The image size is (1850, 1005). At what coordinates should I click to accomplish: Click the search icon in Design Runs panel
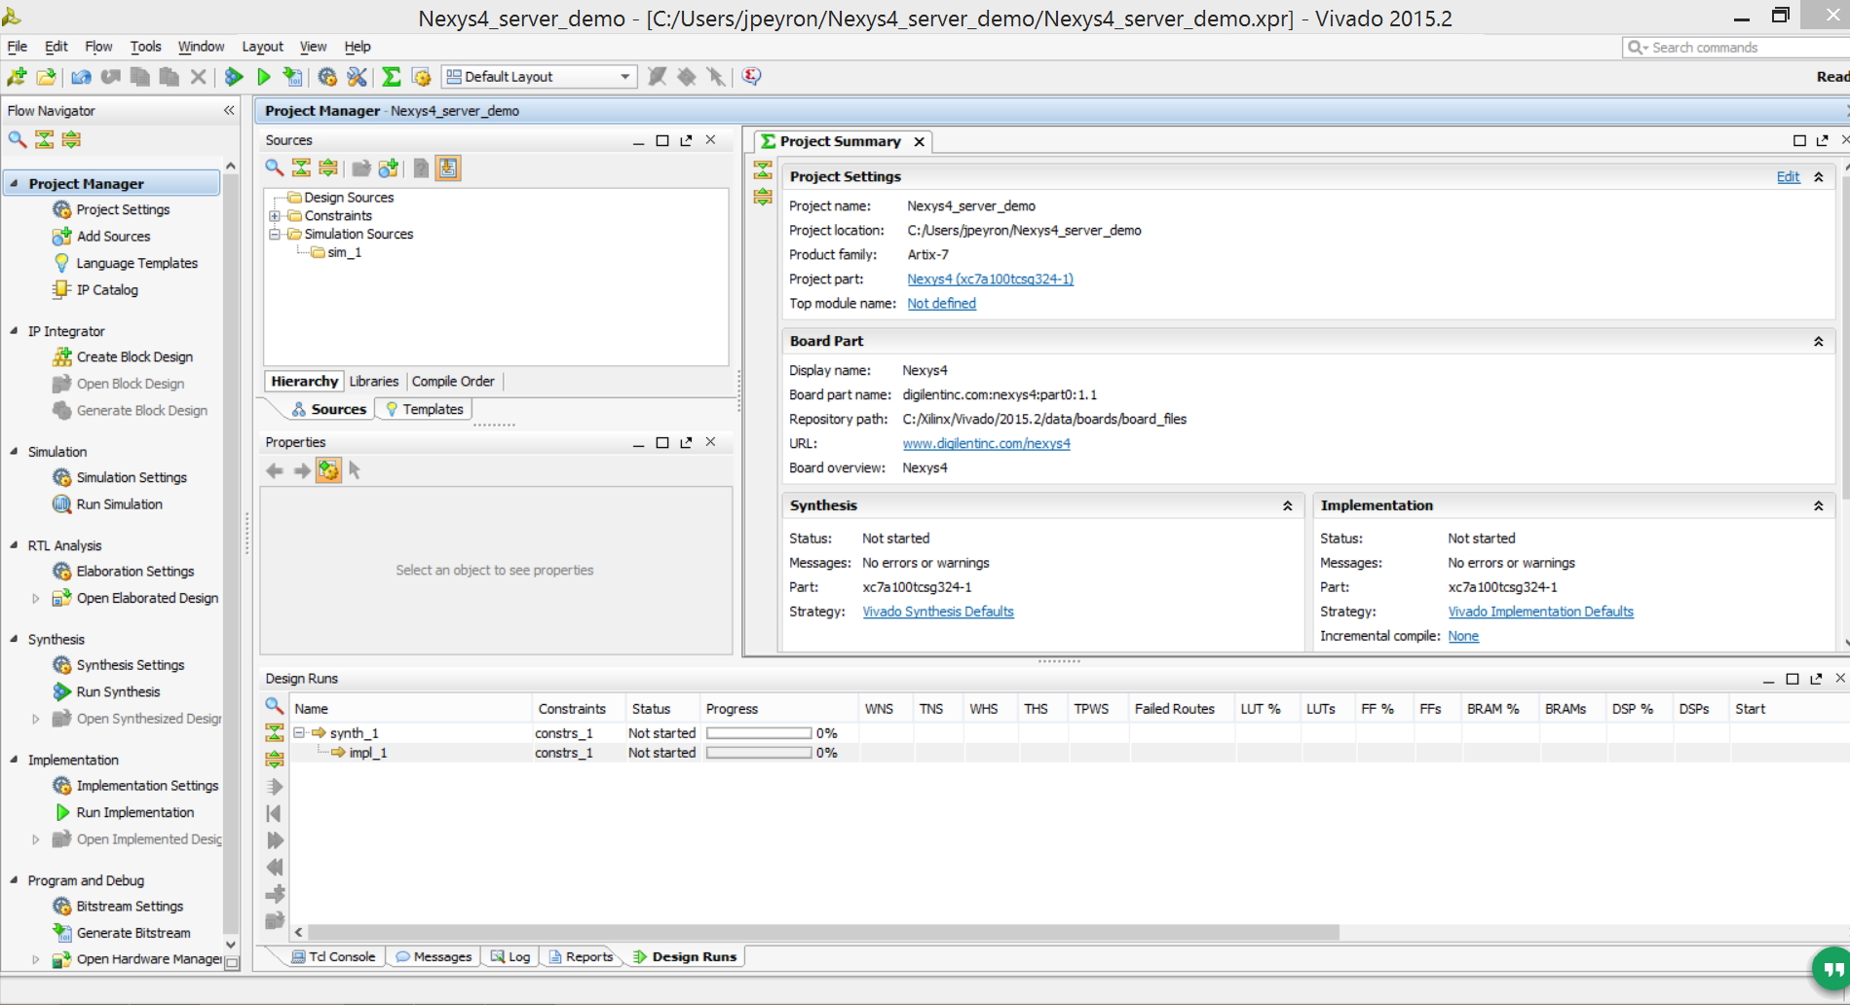click(275, 706)
